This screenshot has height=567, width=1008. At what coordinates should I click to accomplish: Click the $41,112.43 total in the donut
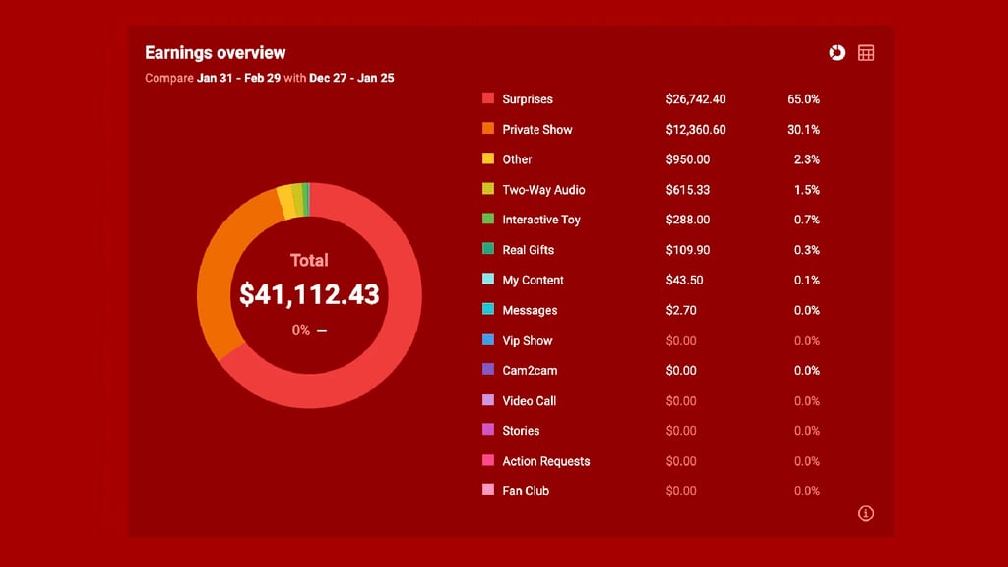(x=309, y=294)
